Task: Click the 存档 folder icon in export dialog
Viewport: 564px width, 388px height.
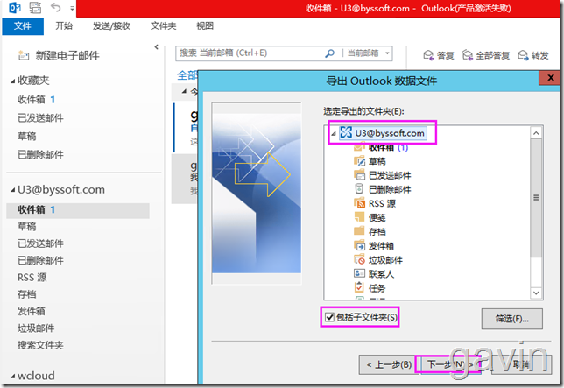Action: (x=359, y=231)
